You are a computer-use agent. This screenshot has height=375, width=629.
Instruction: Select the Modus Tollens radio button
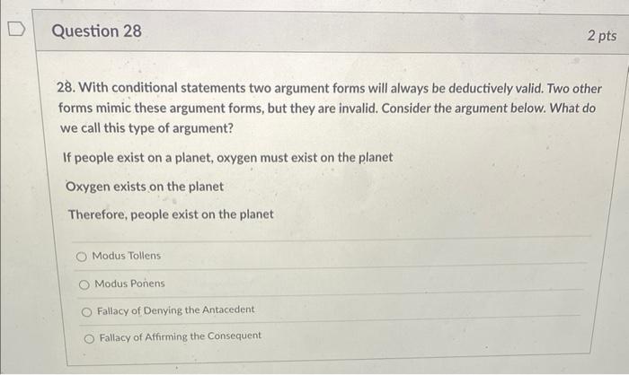(x=82, y=257)
